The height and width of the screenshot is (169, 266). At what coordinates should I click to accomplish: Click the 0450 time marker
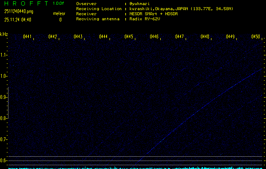click(255, 37)
